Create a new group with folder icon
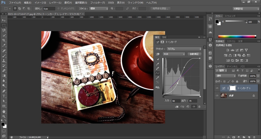The height and width of the screenshot is (139, 261). click(244, 137)
